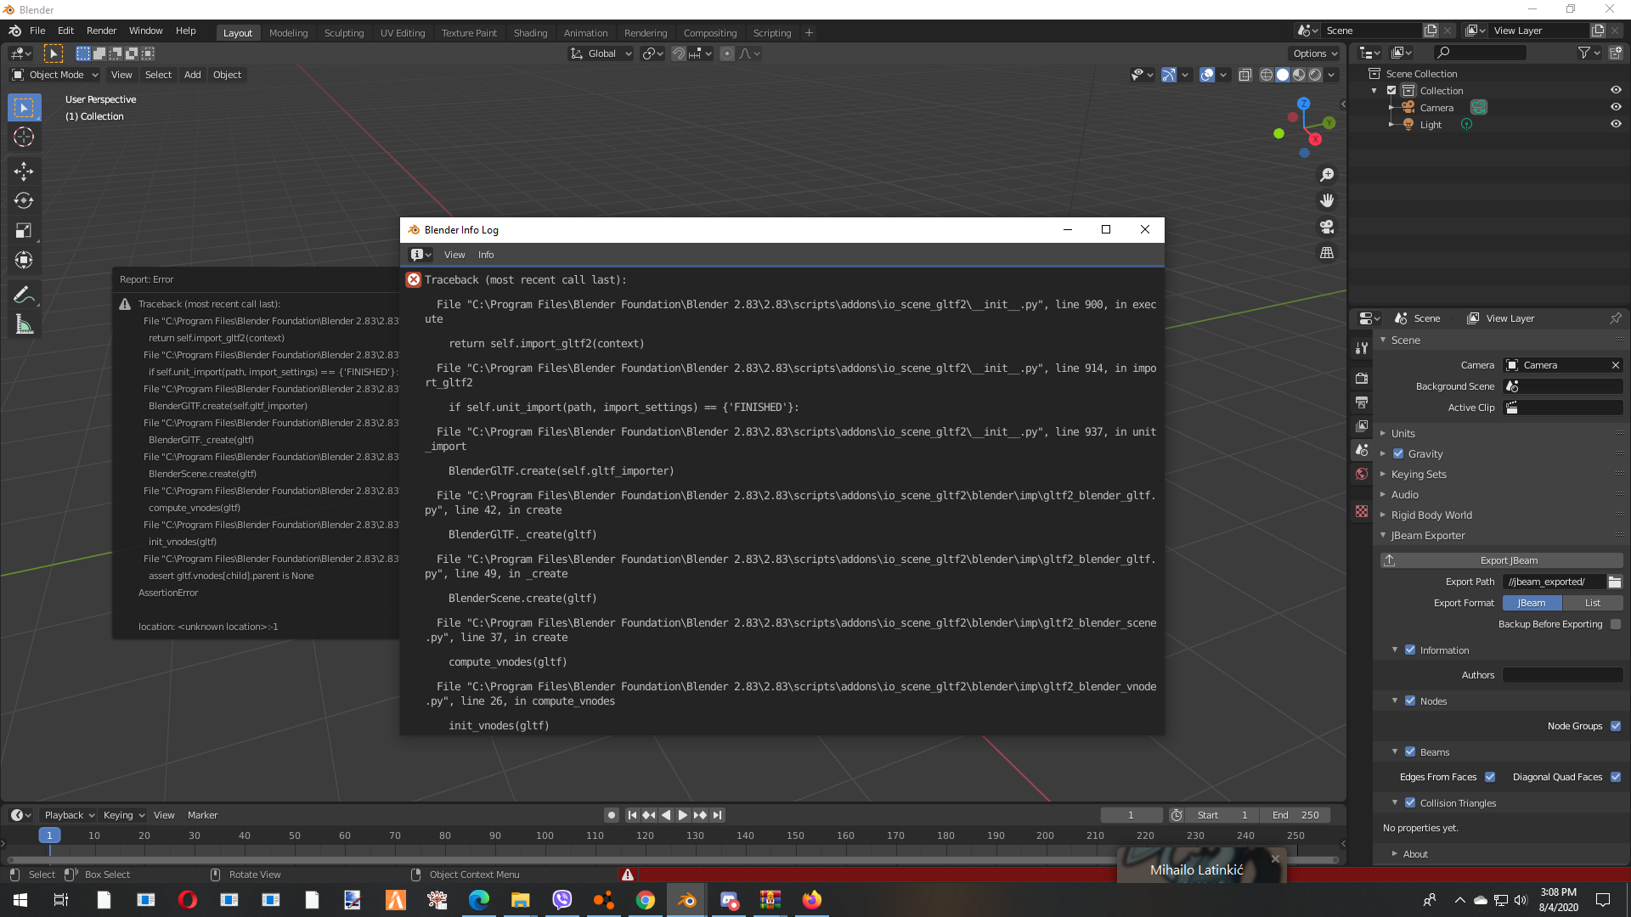
Task: Disable the Node Groups checkbox
Action: tap(1616, 726)
